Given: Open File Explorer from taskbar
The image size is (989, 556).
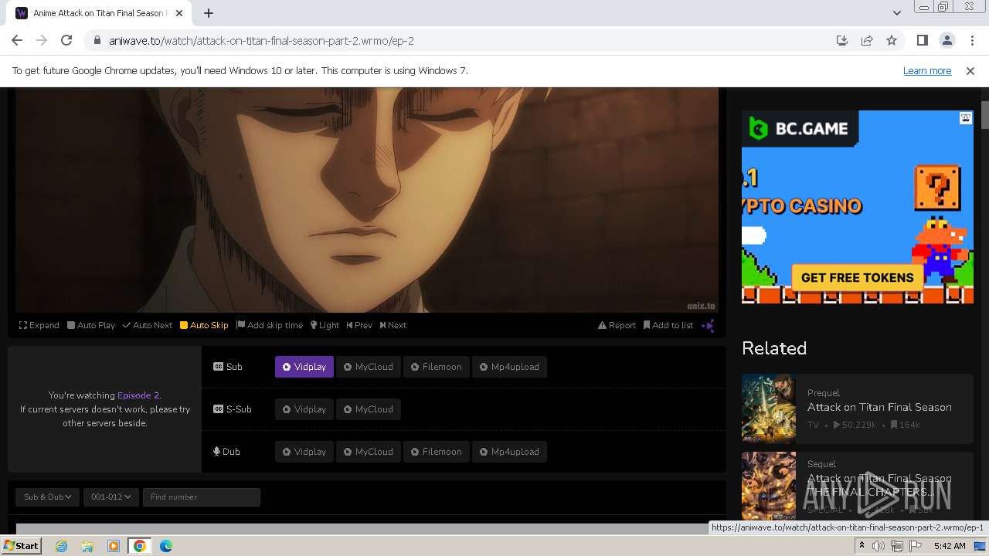Looking at the screenshot, I should [87, 546].
